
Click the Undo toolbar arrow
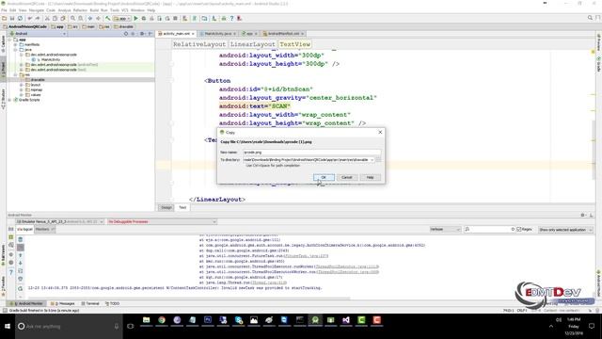[29, 18]
